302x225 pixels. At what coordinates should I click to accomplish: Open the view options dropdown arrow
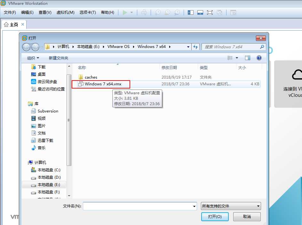click(x=237, y=58)
